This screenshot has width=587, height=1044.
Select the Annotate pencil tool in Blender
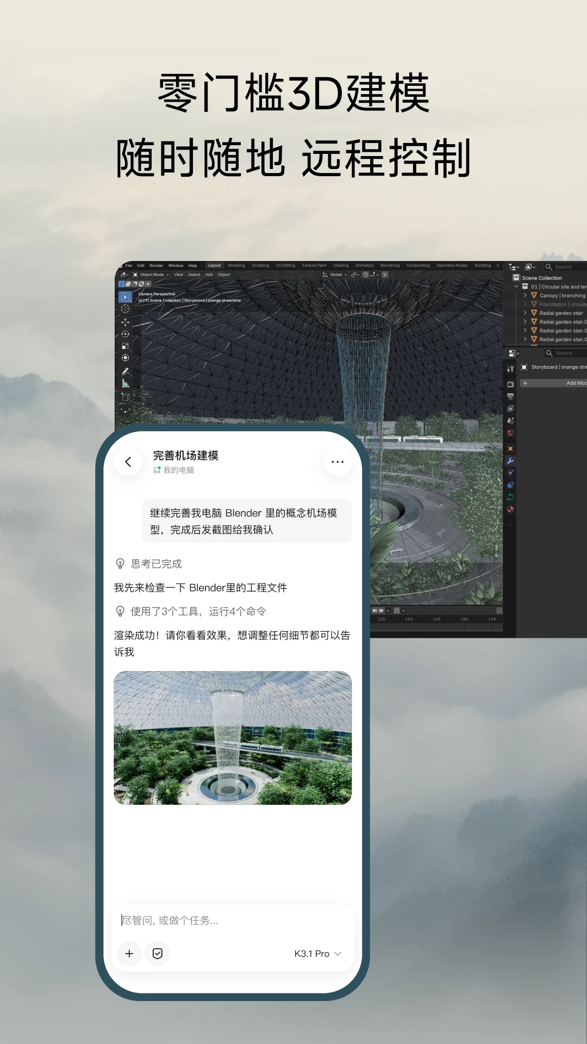(126, 371)
